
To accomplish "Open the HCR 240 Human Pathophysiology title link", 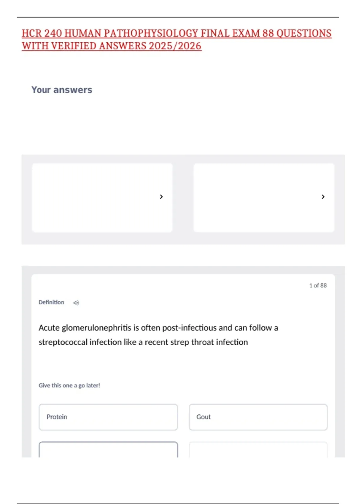I will [177, 39].
